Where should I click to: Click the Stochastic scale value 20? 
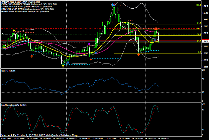[x=203, y=130]
